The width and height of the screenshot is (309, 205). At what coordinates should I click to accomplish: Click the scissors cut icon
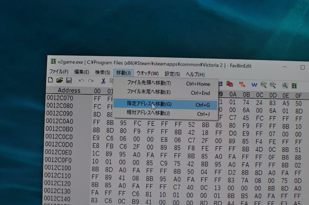[x=103, y=81]
